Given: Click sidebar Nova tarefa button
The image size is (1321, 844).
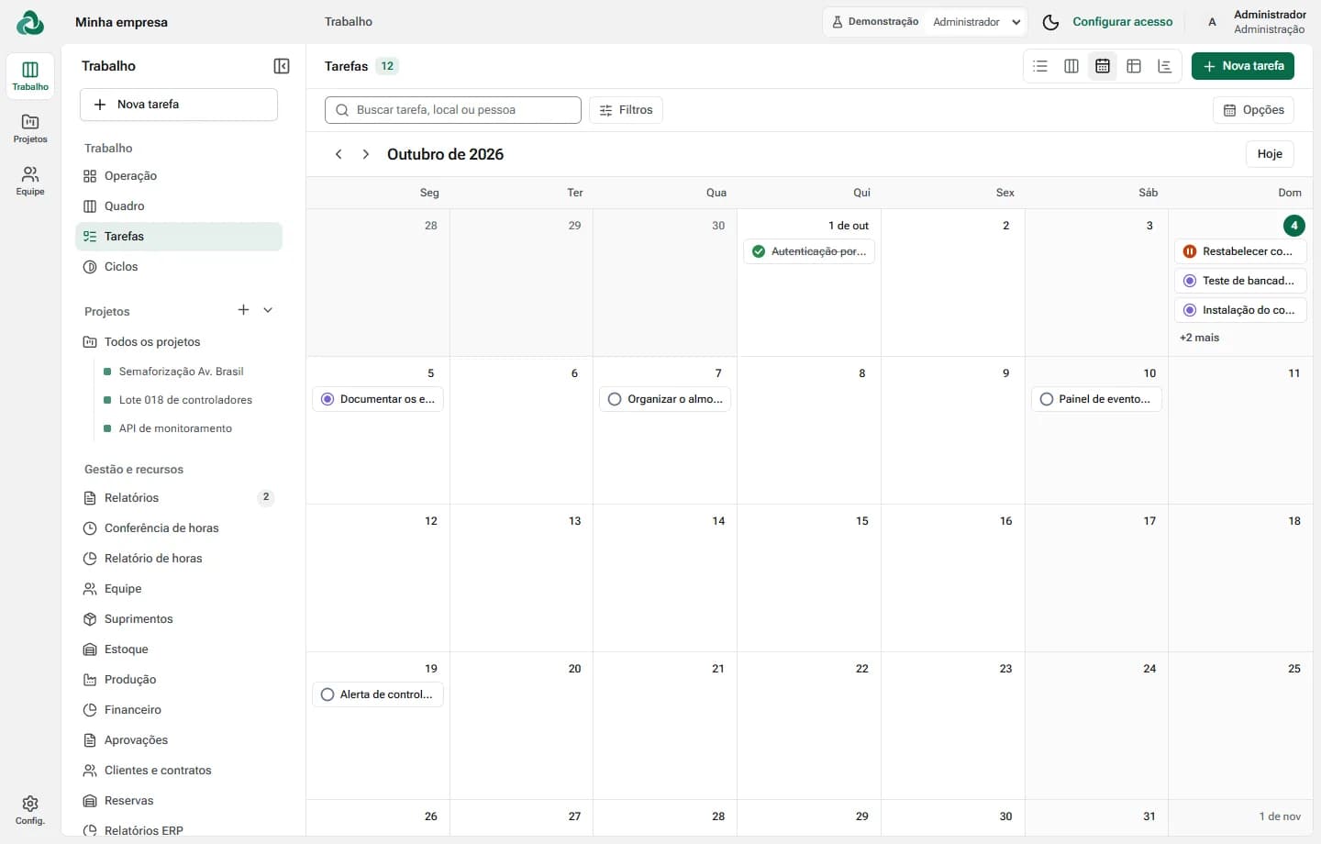Looking at the screenshot, I should 179,105.
